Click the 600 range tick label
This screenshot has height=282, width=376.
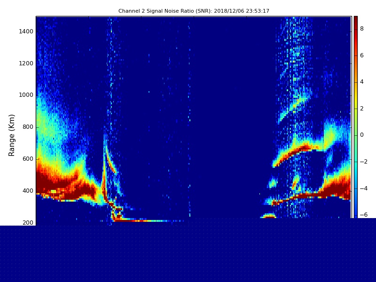28,159
